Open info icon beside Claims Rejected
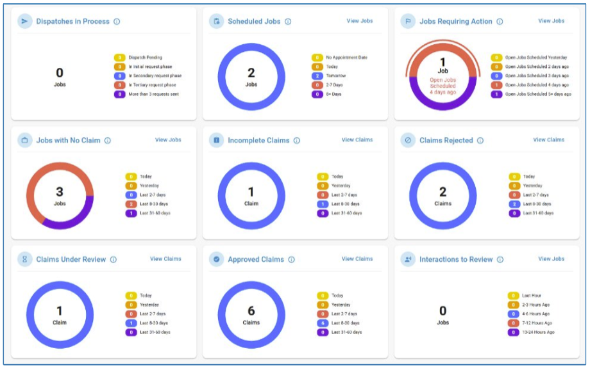Image resolution: width=590 pixels, height=368 pixels. 480,140
